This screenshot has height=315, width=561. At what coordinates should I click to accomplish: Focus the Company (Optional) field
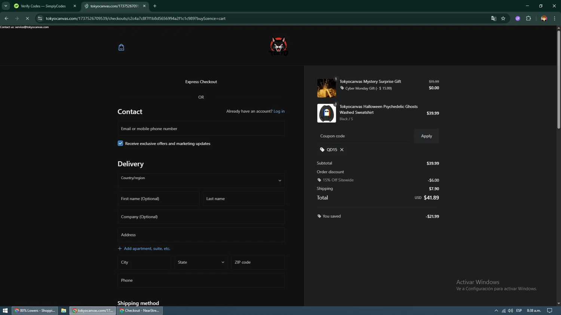(201, 217)
